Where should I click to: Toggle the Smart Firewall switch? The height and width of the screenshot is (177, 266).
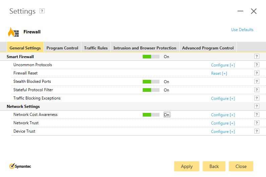pos(151,57)
